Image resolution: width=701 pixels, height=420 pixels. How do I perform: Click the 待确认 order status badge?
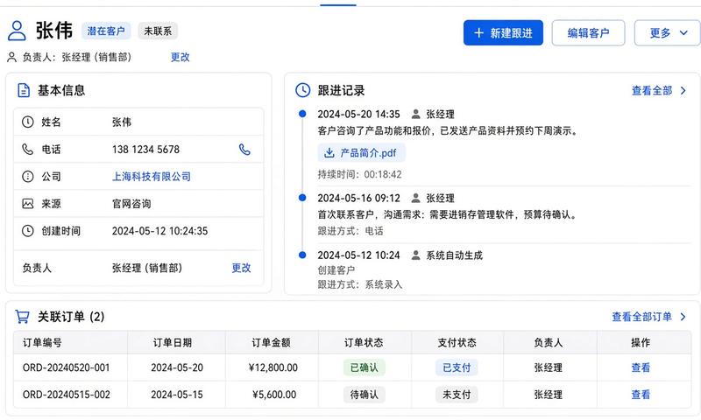point(364,395)
